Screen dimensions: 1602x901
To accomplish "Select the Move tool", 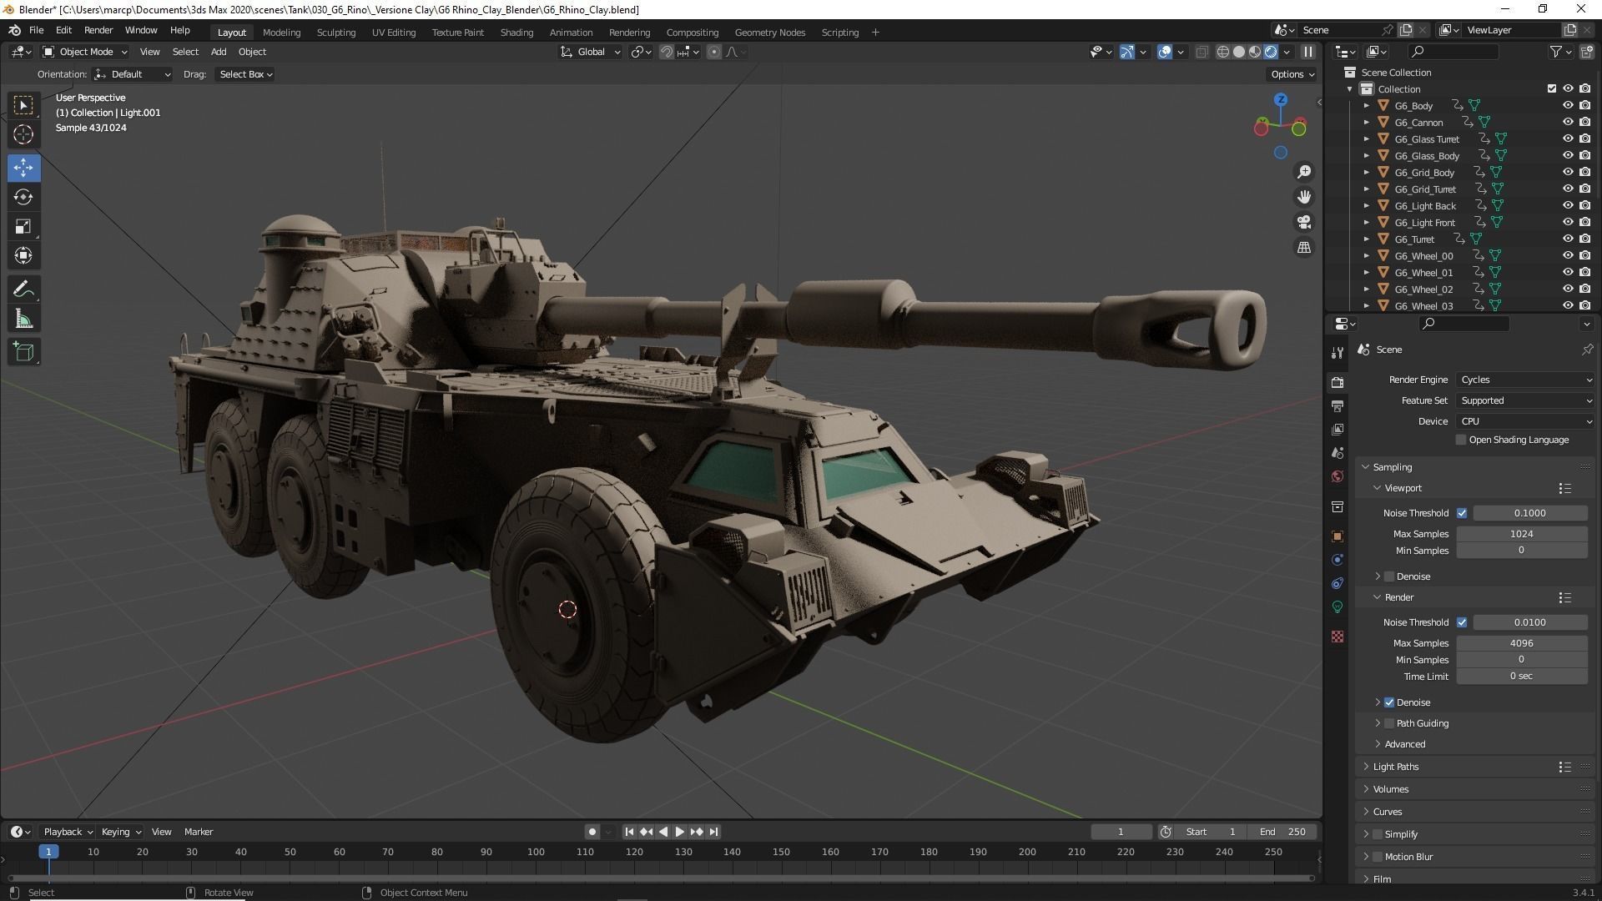I will coord(23,168).
